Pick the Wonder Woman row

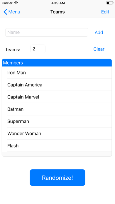[x=57, y=133]
